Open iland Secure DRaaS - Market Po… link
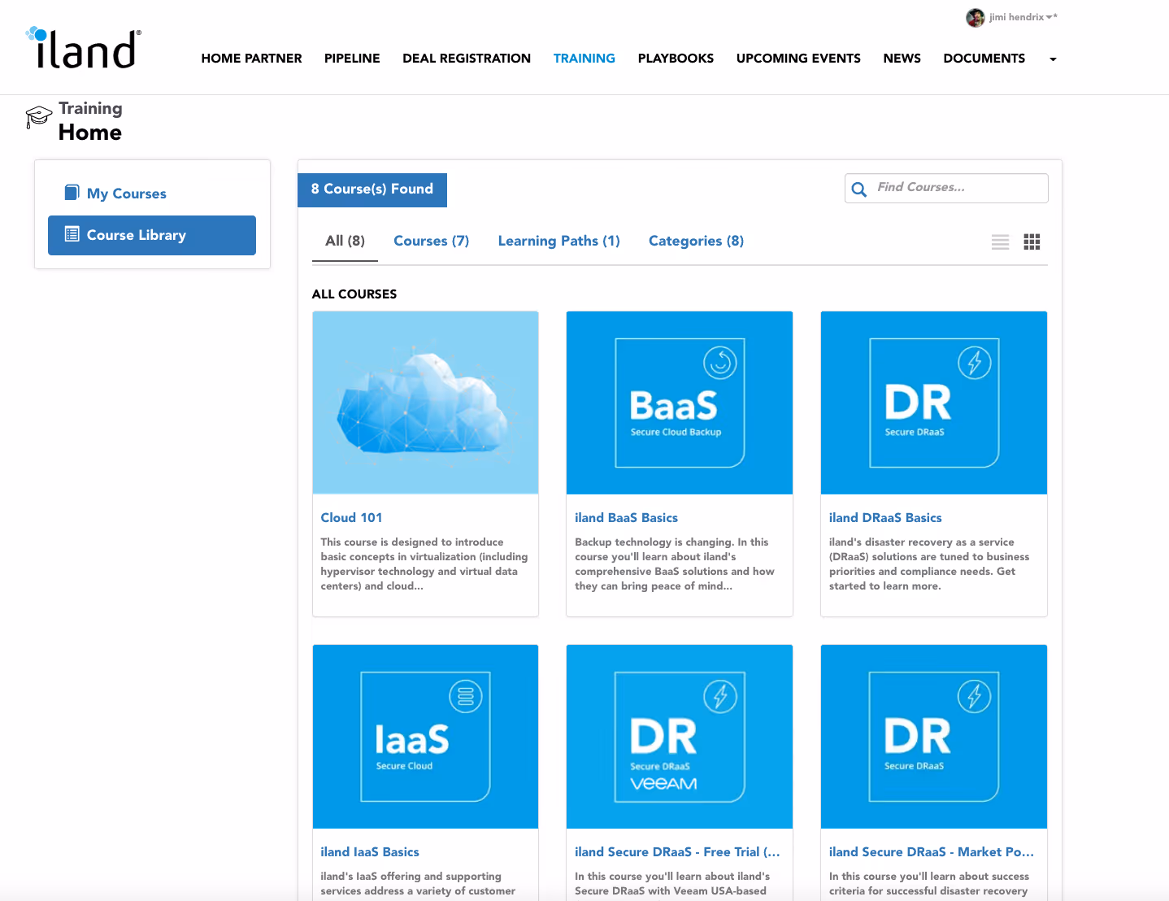This screenshot has width=1169, height=901. 932,852
